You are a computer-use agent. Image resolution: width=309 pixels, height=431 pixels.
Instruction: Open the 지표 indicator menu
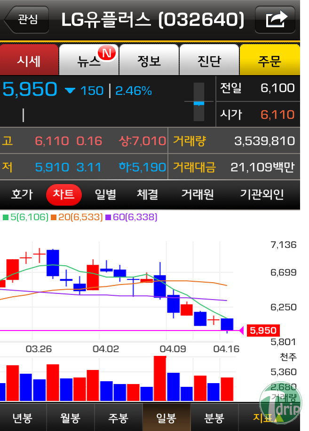(x=267, y=417)
